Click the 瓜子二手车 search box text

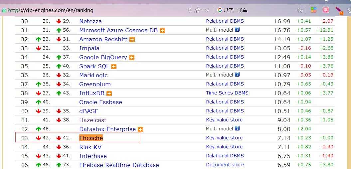point(236,10)
